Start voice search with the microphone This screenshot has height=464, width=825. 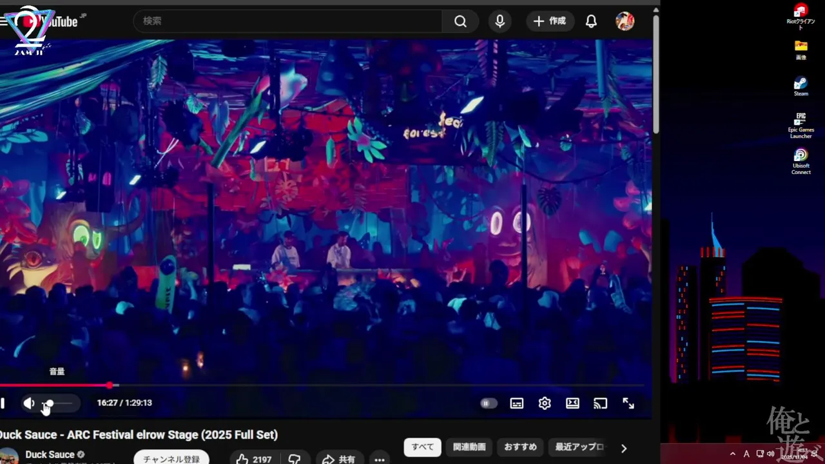pyautogui.click(x=500, y=21)
